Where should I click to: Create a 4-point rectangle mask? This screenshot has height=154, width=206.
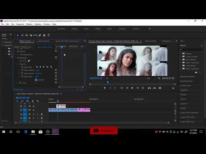(x=25, y=61)
